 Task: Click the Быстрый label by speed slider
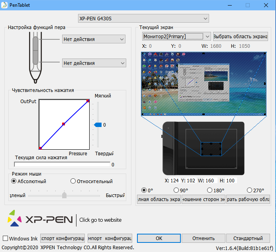tap(115, 195)
